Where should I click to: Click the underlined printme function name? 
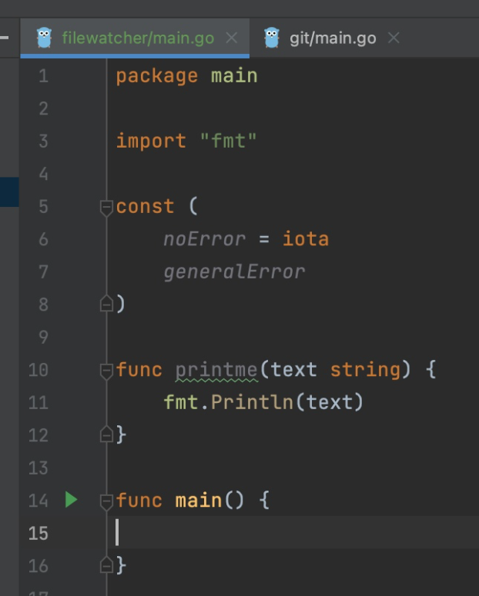[x=216, y=370]
